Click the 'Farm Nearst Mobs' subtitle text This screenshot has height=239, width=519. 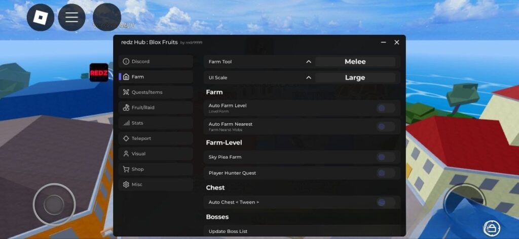pyautogui.click(x=226, y=130)
